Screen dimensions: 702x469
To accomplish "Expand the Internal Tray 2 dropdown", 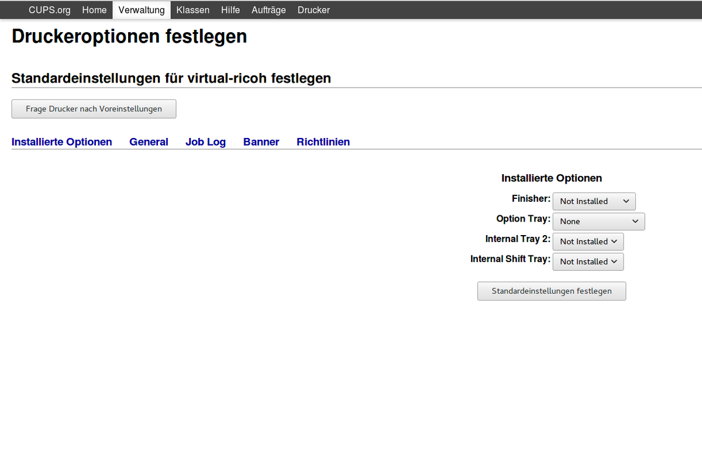I will click(588, 242).
